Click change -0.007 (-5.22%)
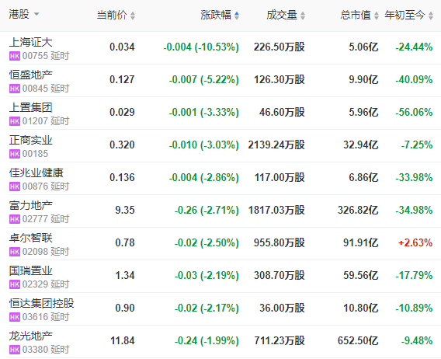 pos(204,79)
